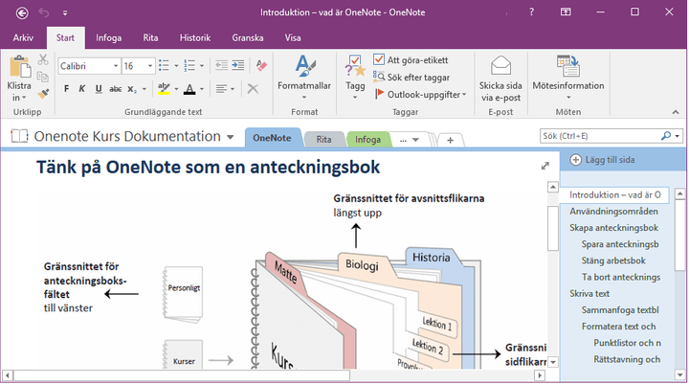Viewport: 689px width, 384px height.
Task: Open the Help question mark
Action: pyautogui.click(x=532, y=12)
